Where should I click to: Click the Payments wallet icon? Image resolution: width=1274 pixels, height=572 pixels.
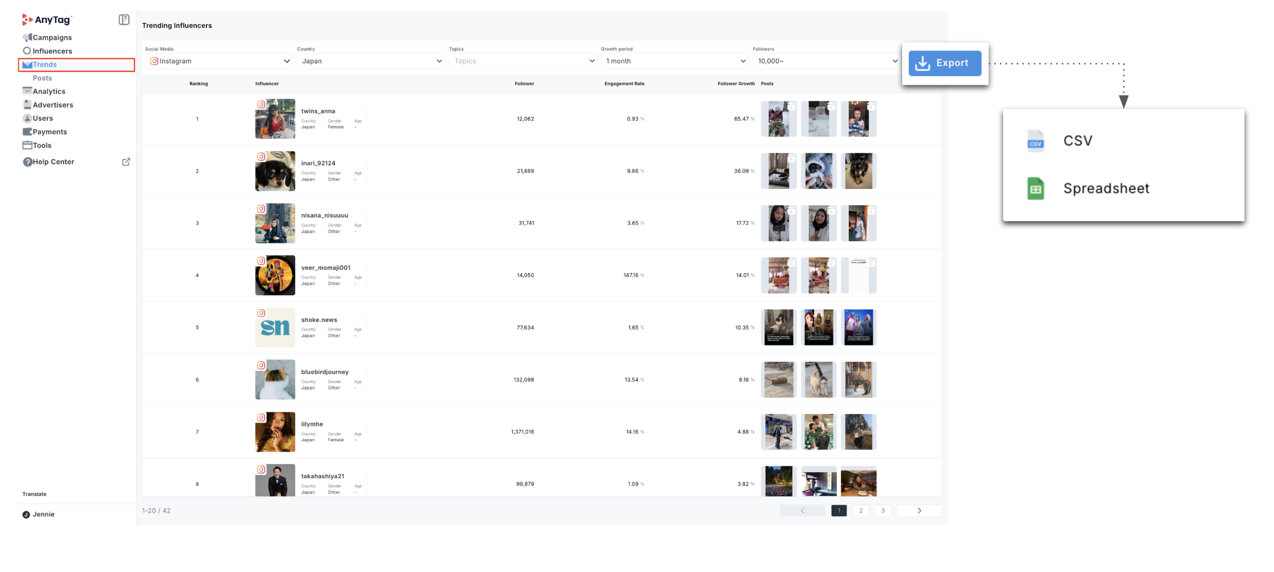tap(27, 131)
